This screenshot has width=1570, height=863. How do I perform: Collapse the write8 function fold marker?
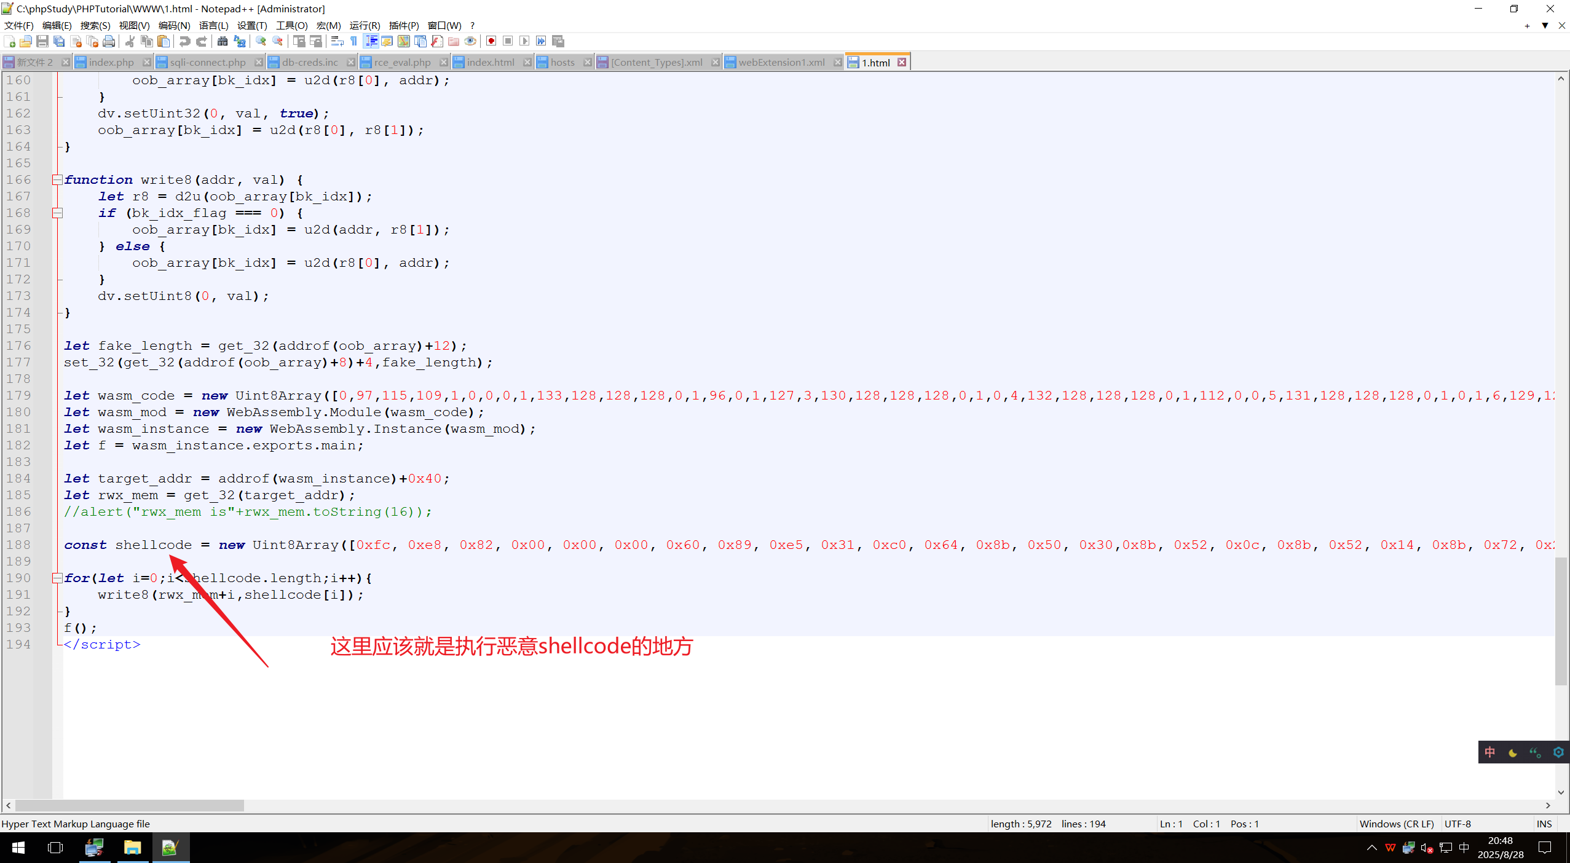tap(57, 179)
